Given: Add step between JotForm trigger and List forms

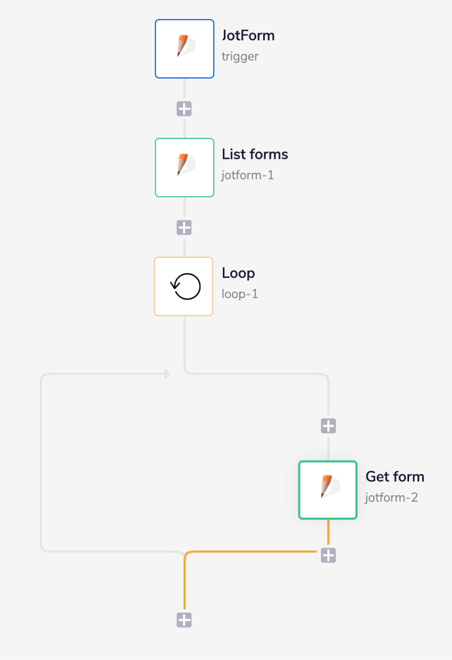Looking at the screenshot, I should (x=184, y=109).
